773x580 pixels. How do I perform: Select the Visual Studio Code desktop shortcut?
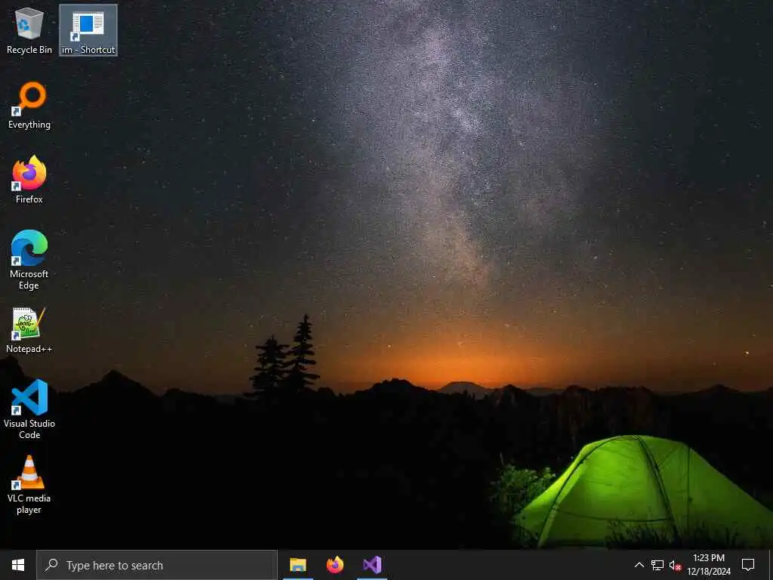tap(29, 409)
